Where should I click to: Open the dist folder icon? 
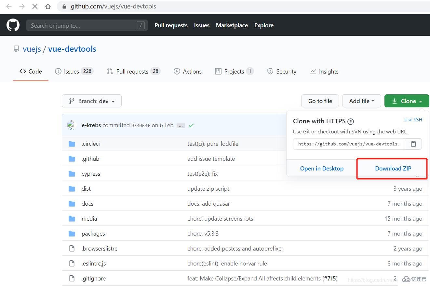pyautogui.click(x=72, y=189)
